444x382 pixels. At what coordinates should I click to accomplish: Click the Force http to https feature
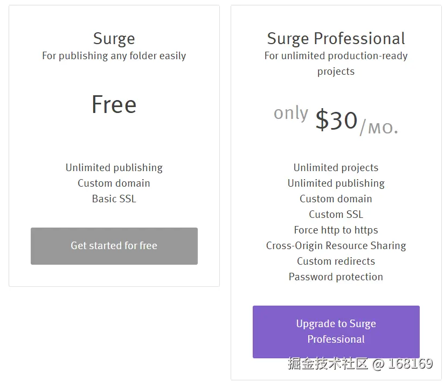[x=336, y=230]
